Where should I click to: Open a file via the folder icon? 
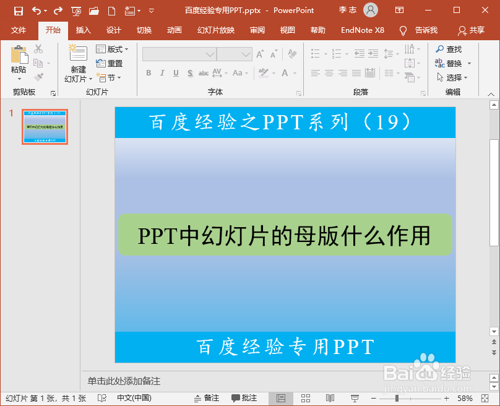coord(94,11)
